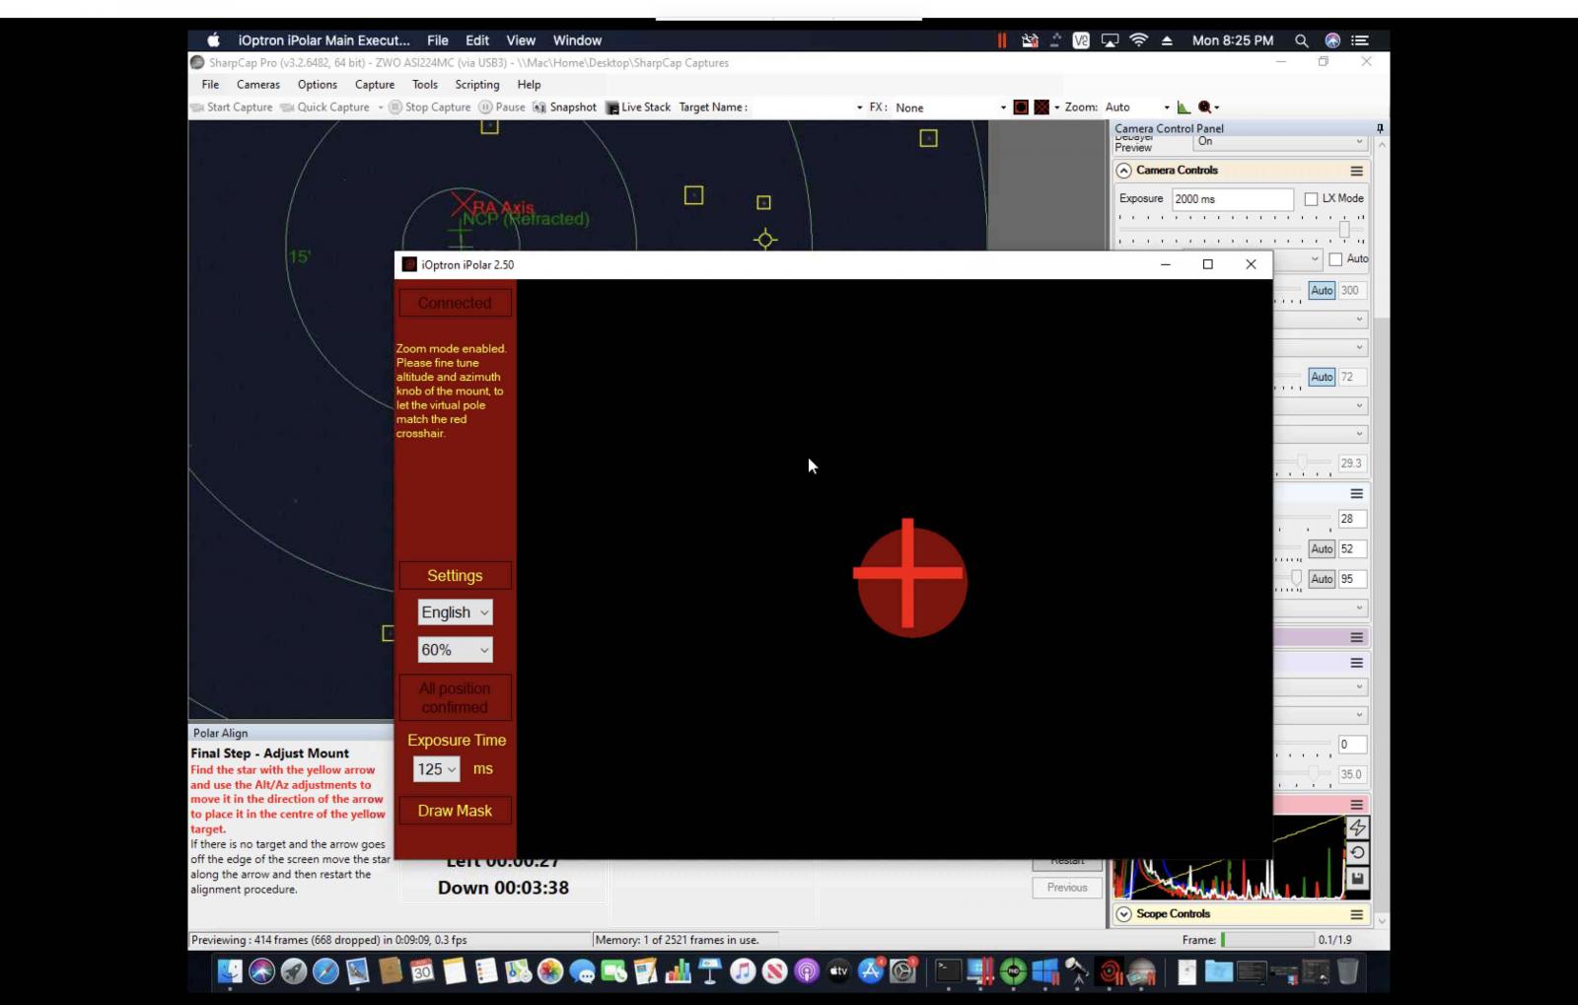Screen dimensions: 1578x1005
Task: Click Start Capture in the SharpCap toolbar
Action: (232, 108)
